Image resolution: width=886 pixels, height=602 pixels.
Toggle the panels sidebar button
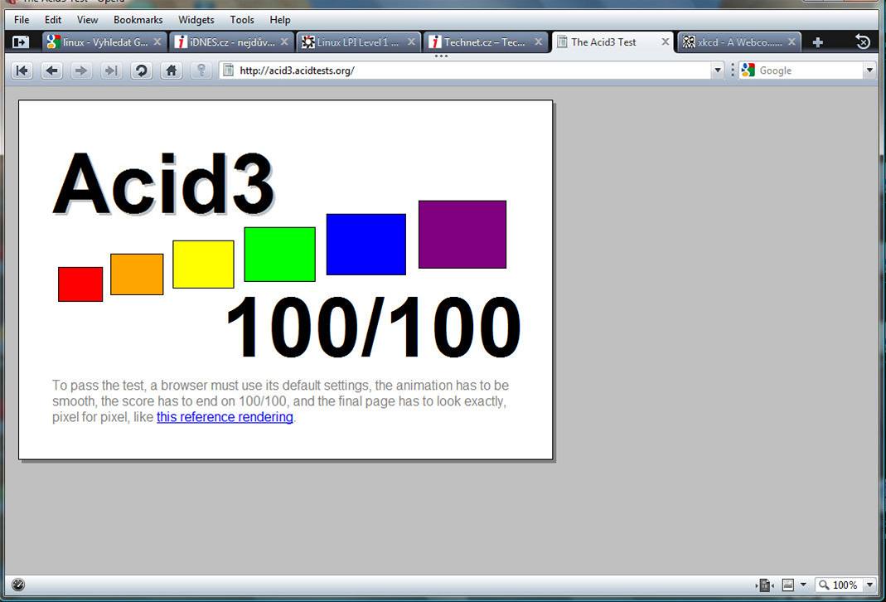(x=21, y=42)
